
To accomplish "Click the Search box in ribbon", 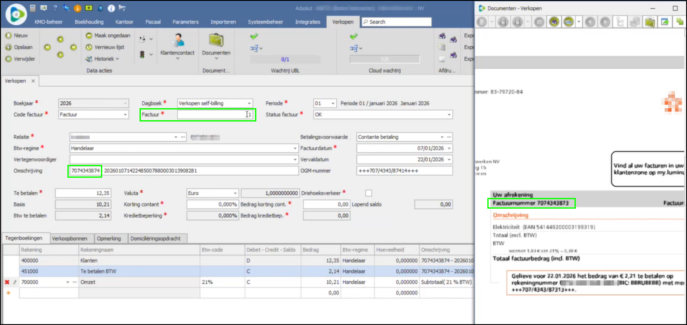I will pos(396,22).
